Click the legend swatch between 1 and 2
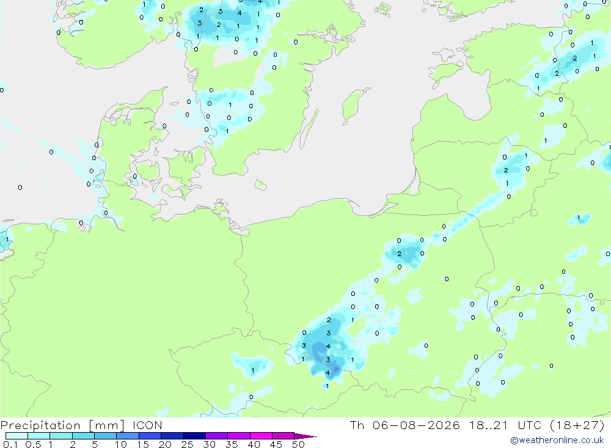The height and width of the screenshot is (448, 611). point(61,436)
